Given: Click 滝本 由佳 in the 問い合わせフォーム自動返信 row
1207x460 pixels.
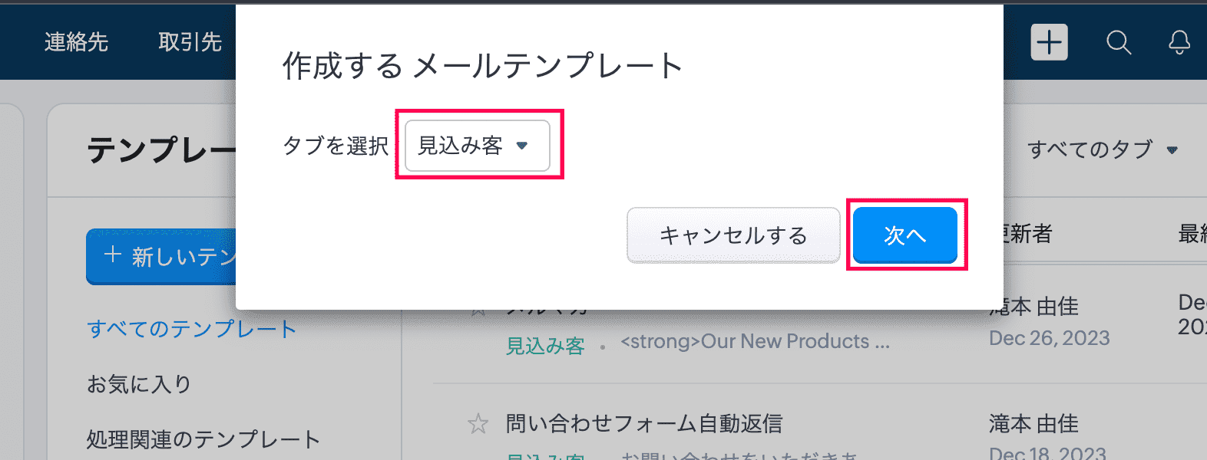Looking at the screenshot, I should pos(1033,423).
